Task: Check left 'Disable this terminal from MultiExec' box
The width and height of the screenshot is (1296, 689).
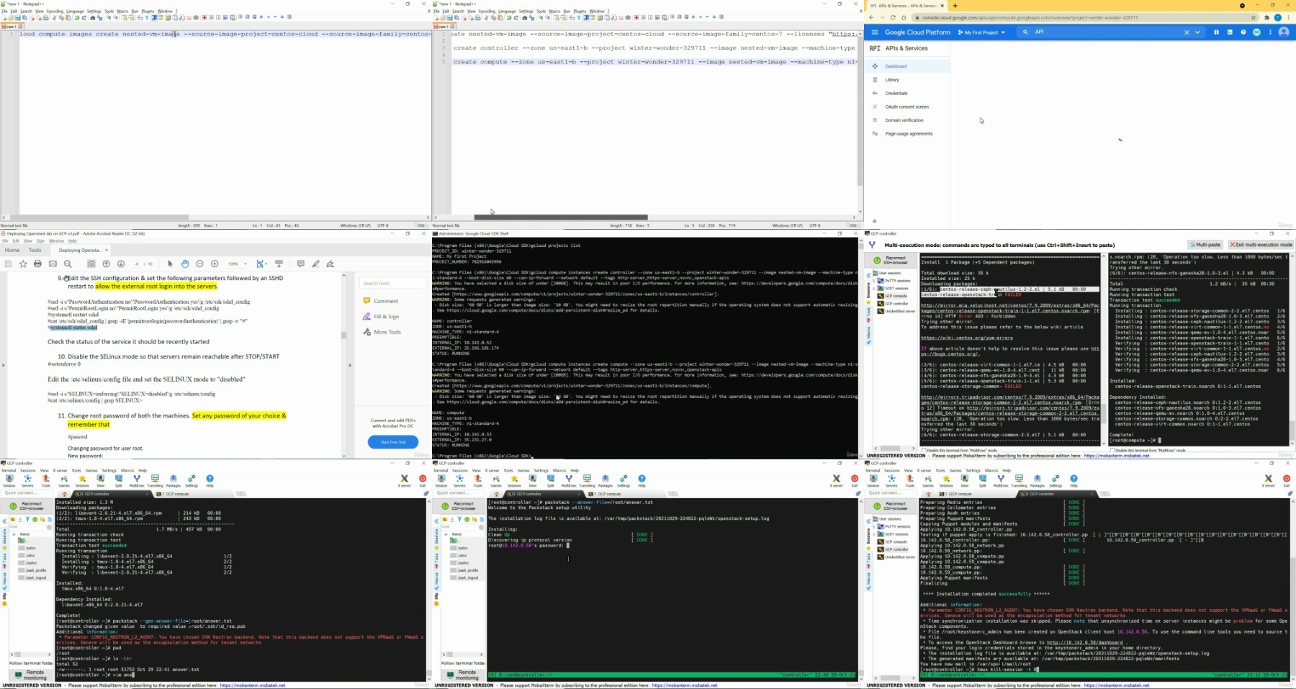Action: [924, 451]
